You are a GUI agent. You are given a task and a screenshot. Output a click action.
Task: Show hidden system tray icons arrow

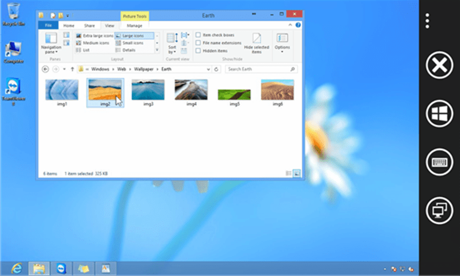(x=385, y=269)
